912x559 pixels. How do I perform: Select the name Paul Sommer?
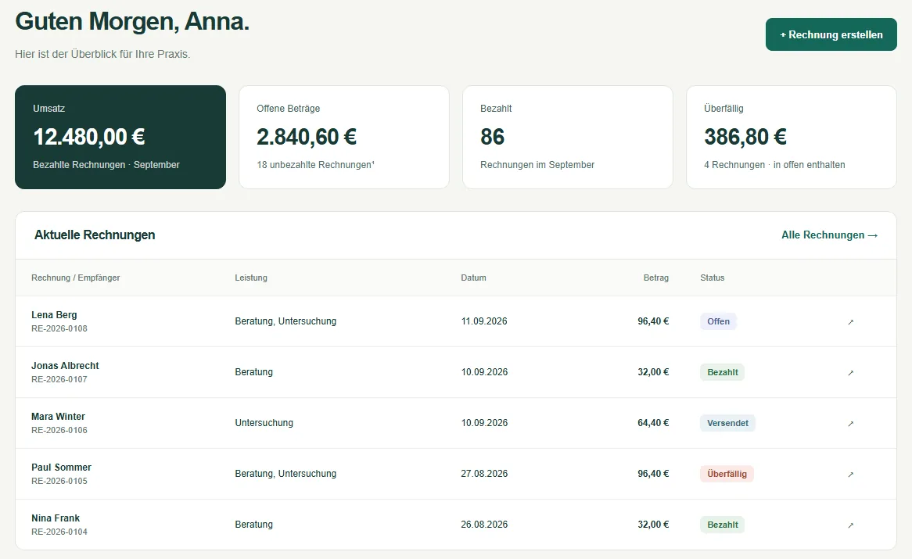coord(61,468)
